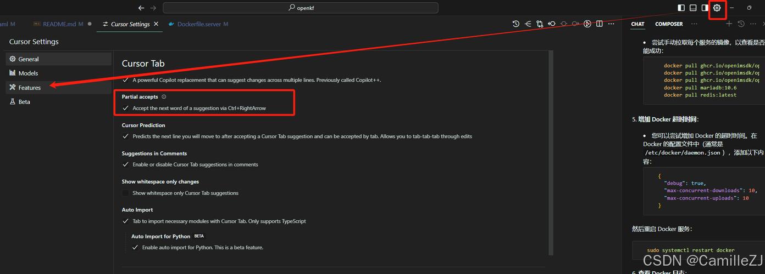
Task: Open the timeline history icon in editor toolbar
Action: coord(515,24)
